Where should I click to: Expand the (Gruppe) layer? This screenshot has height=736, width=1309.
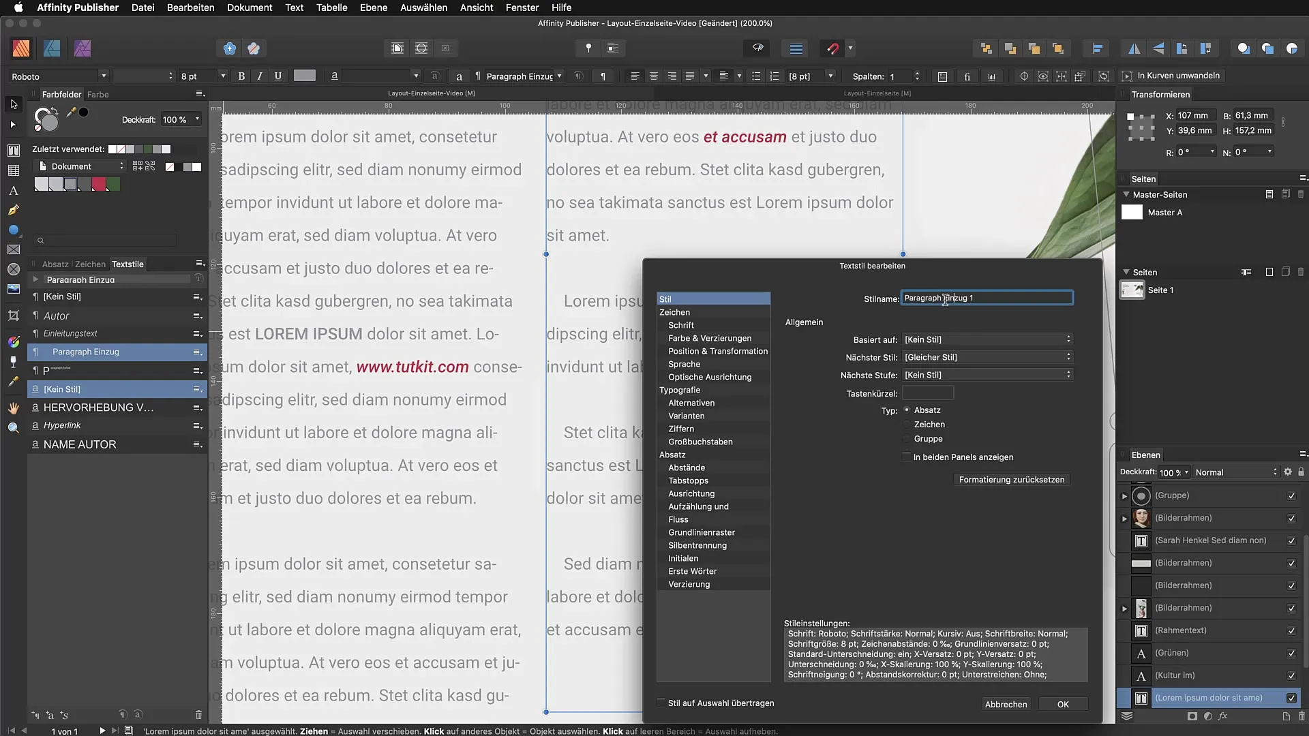tap(1125, 496)
